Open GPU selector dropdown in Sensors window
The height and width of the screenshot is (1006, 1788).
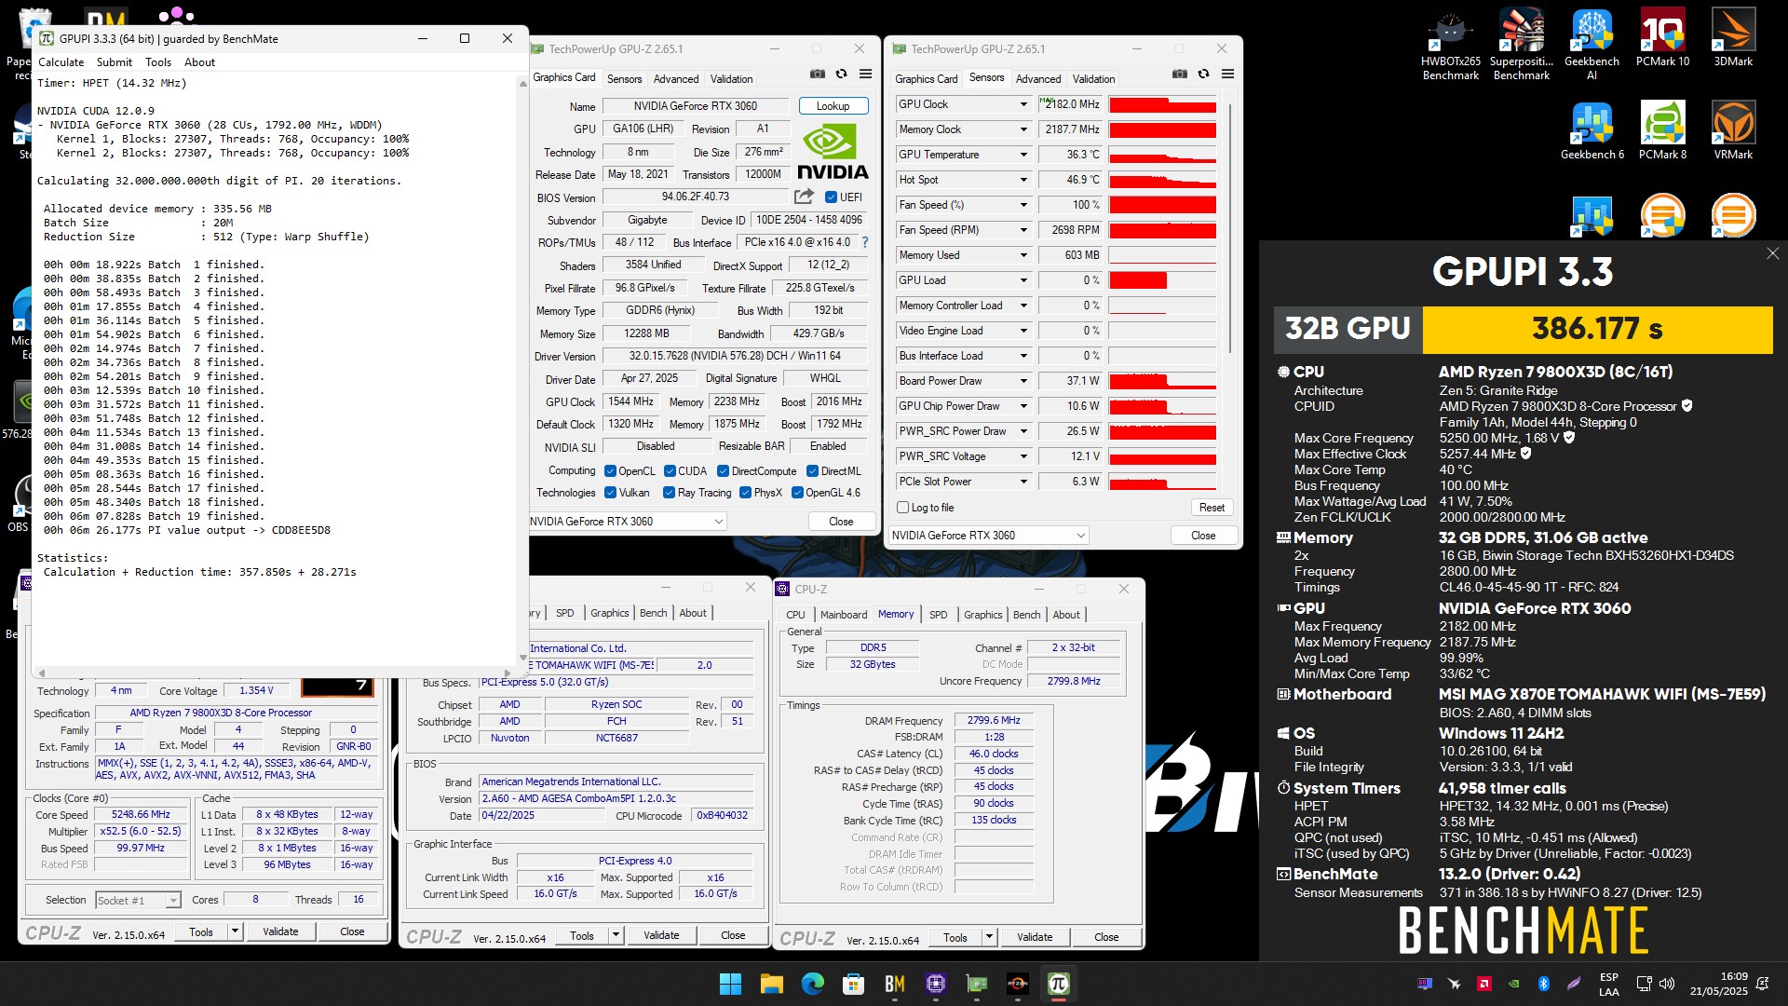(x=988, y=536)
